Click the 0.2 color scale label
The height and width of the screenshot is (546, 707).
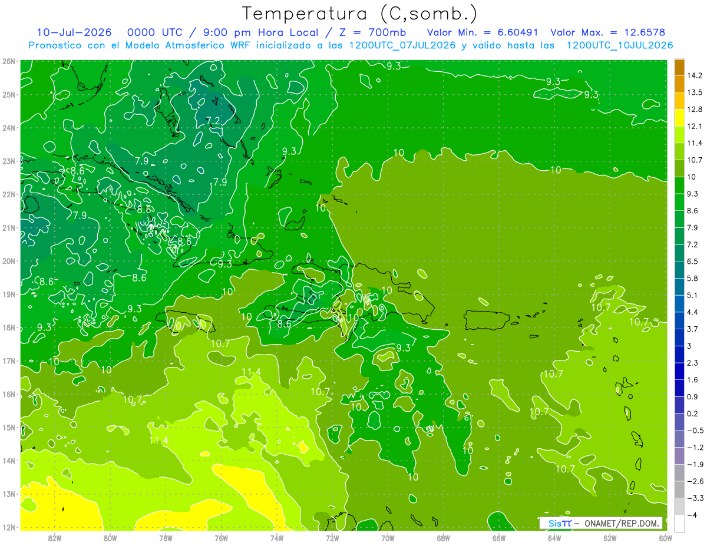693,413
